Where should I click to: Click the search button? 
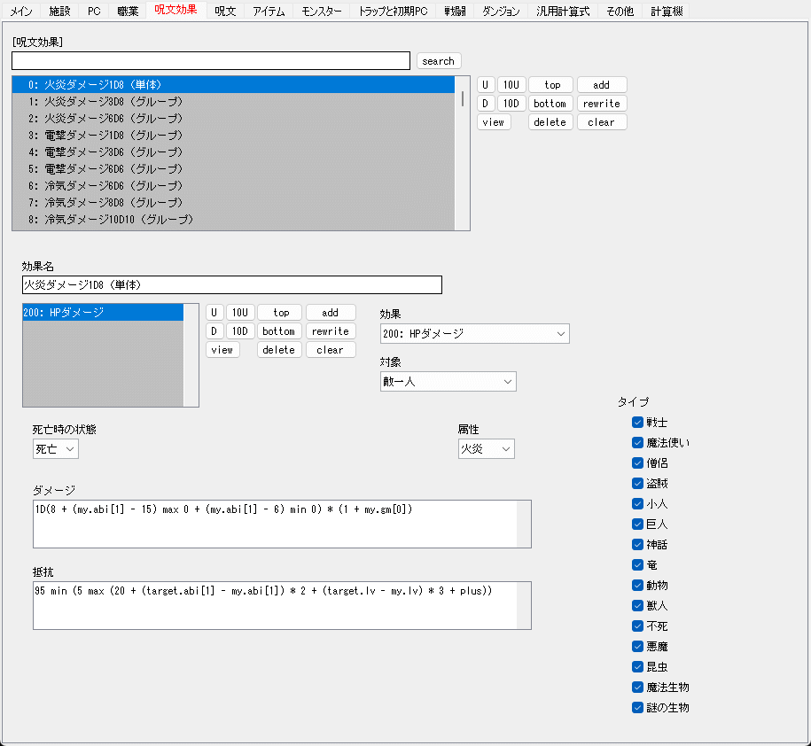tap(439, 61)
